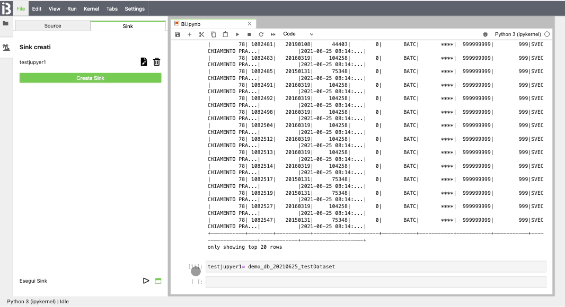The width and height of the screenshot is (565, 307).
Task: Select the palm tree sidebar panel
Action: [x=6, y=47]
